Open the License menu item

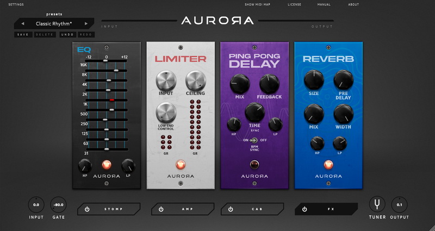click(x=294, y=4)
